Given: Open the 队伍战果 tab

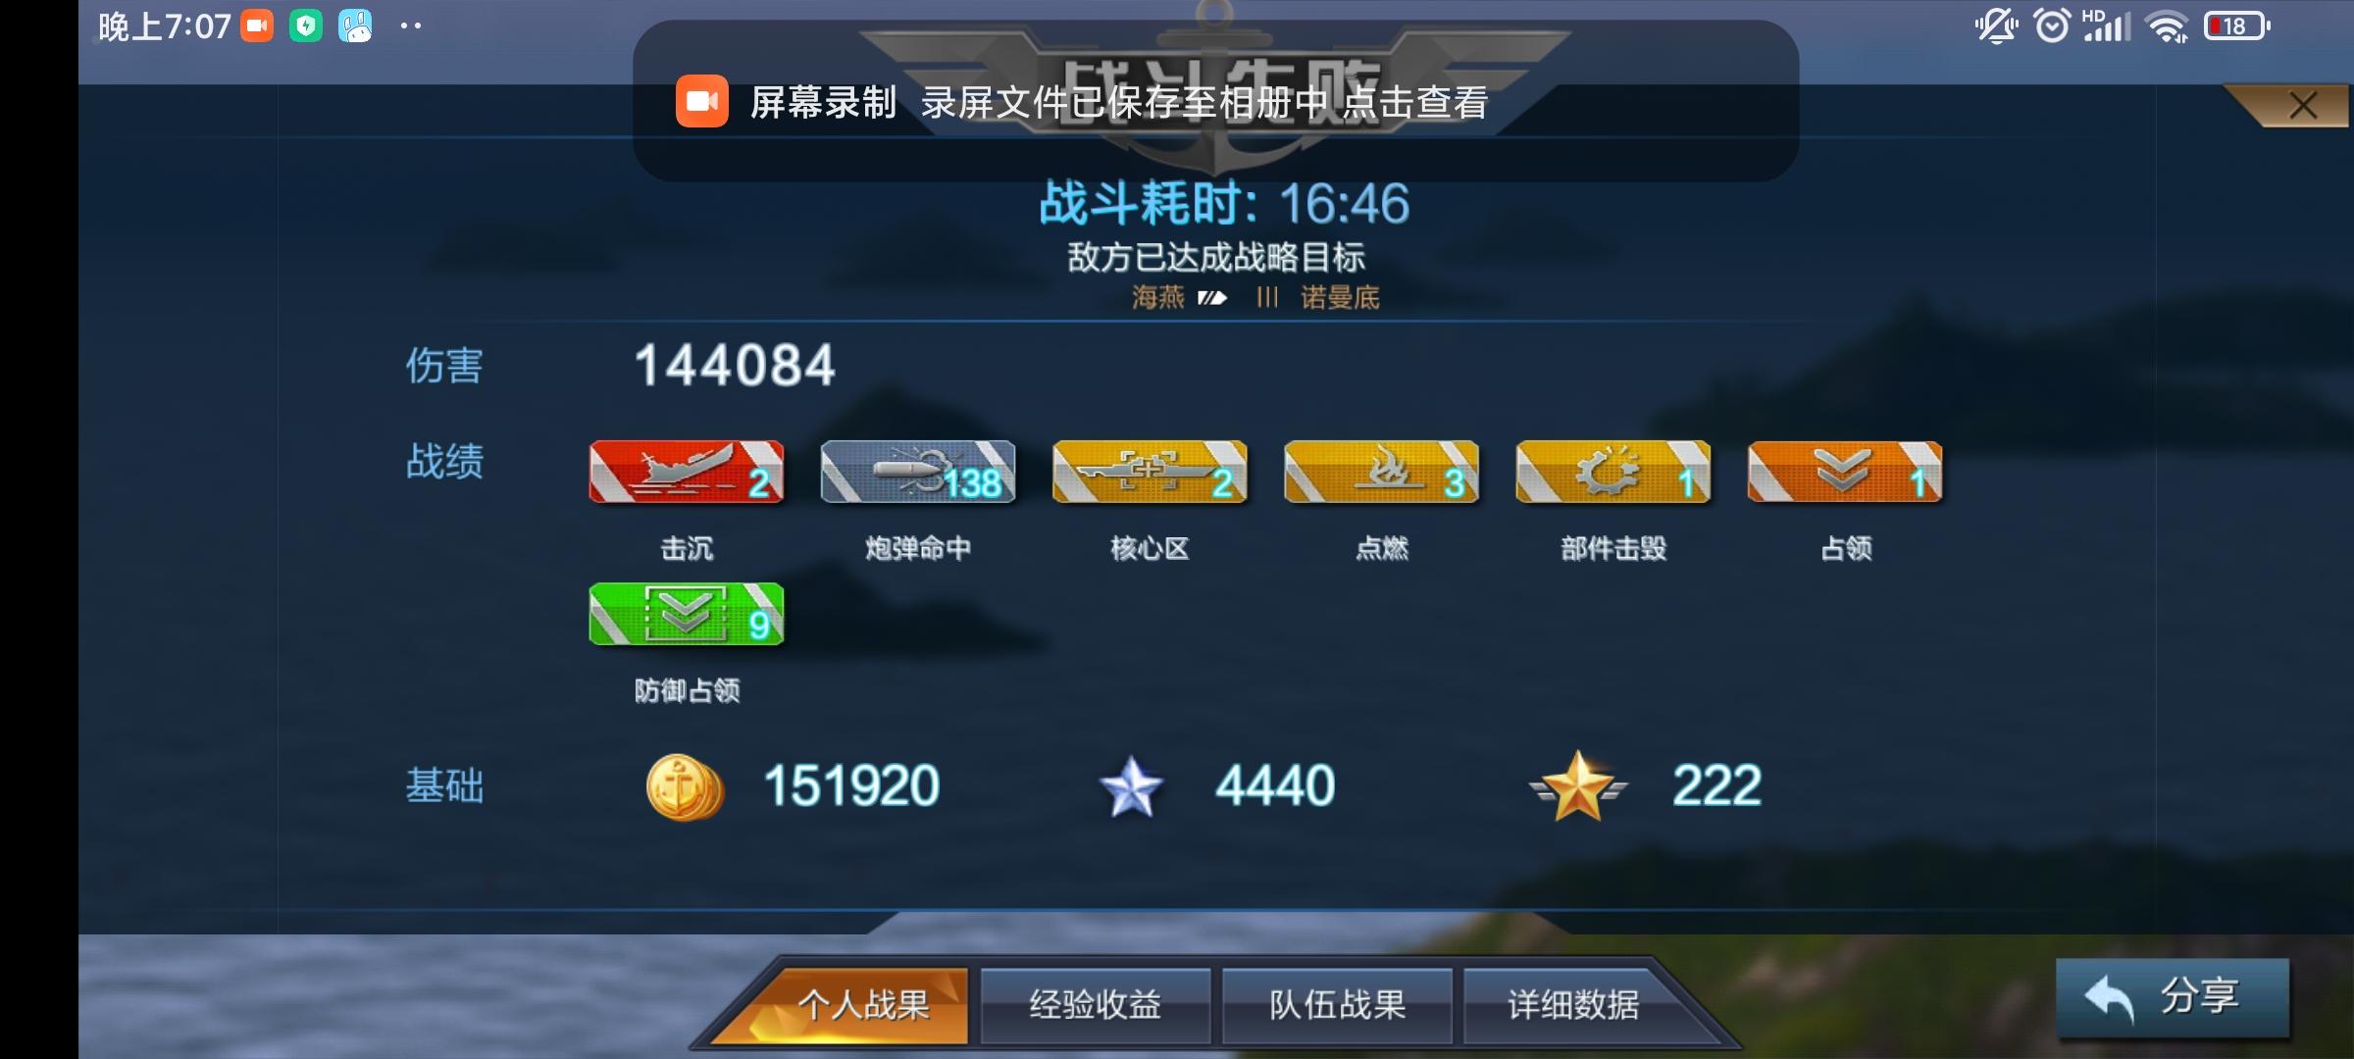Looking at the screenshot, I should tap(1337, 1005).
